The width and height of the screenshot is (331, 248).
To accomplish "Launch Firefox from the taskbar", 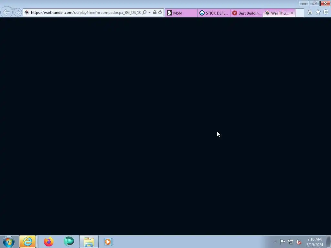I will [x=49, y=242].
